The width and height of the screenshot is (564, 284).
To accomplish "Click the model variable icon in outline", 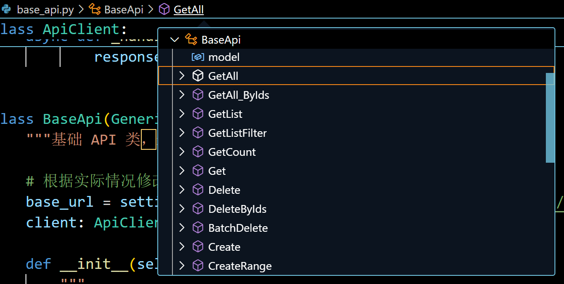I will click(198, 57).
